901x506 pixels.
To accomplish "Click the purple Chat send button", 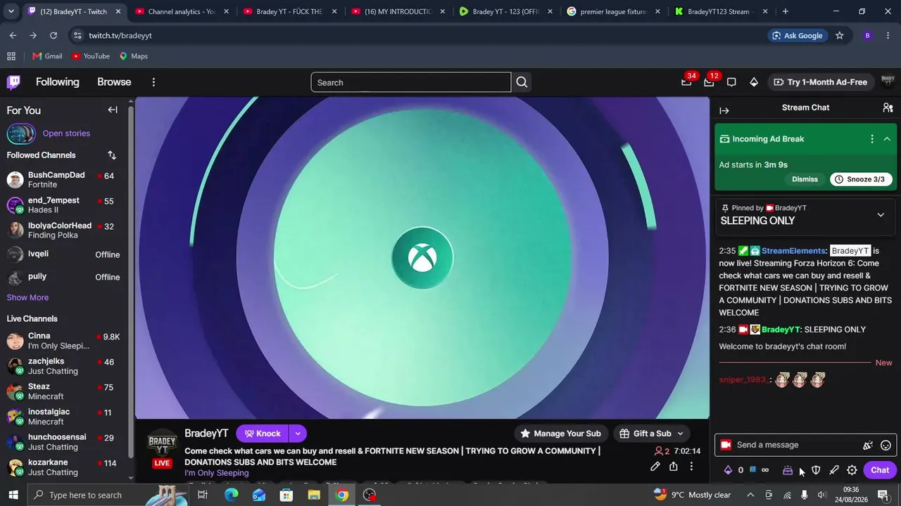I will coord(880,470).
